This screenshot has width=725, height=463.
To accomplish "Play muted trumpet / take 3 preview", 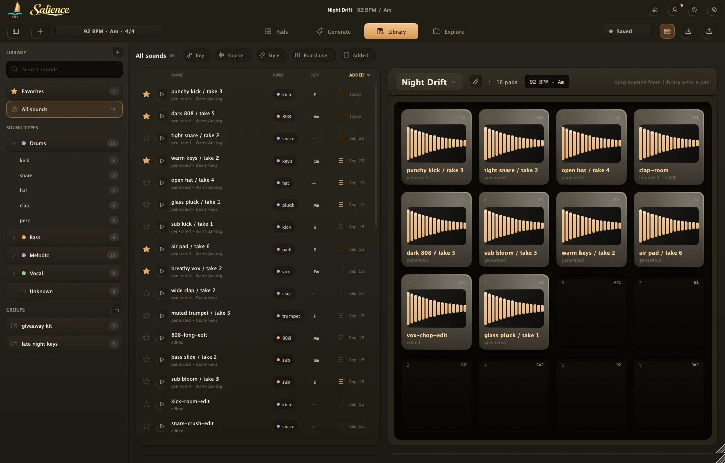I will point(162,316).
